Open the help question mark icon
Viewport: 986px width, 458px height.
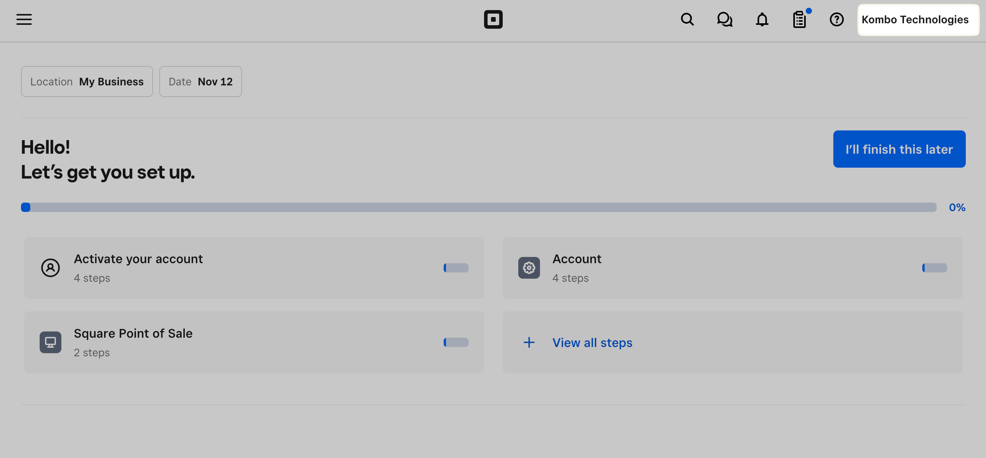point(836,19)
